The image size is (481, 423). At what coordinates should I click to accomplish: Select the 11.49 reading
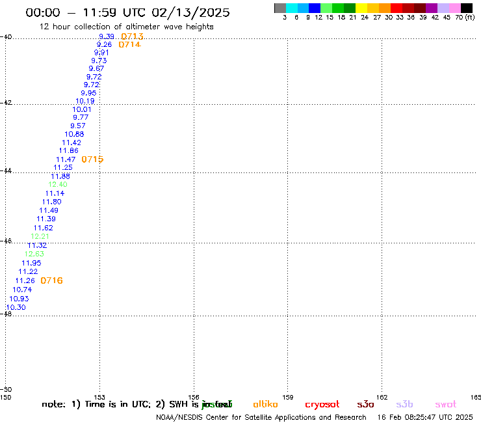(49, 210)
